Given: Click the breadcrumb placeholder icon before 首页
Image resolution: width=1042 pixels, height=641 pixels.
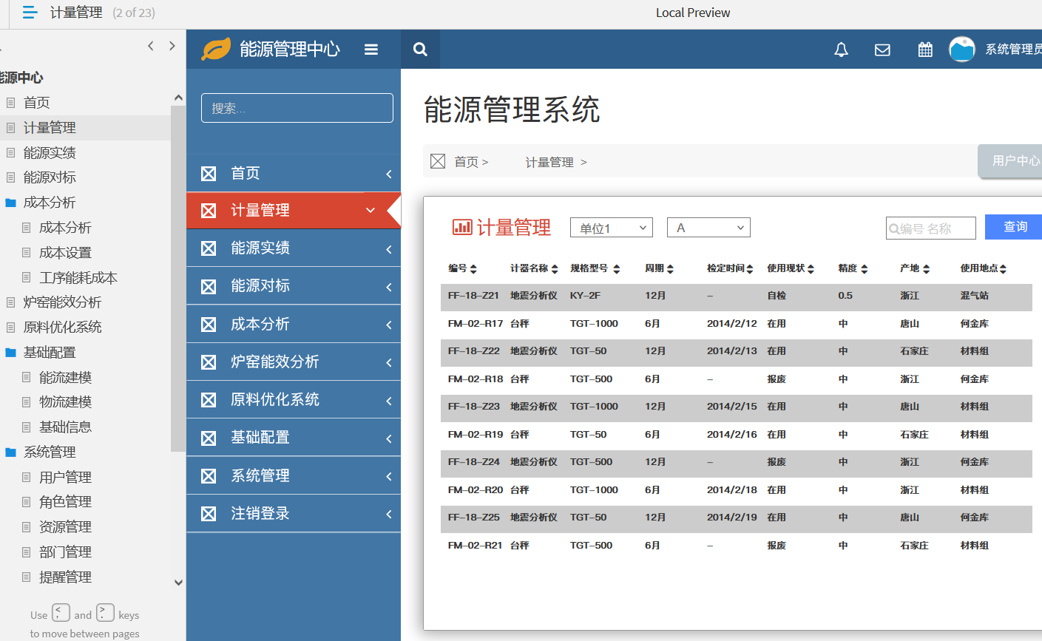Looking at the screenshot, I should (438, 161).
